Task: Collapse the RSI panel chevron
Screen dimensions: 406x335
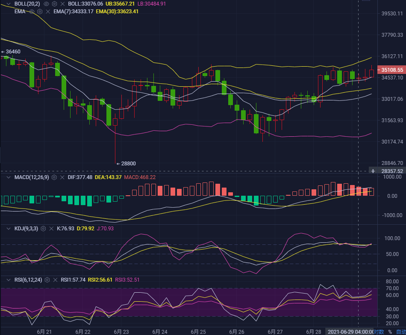Action: (x=9, y=280)
